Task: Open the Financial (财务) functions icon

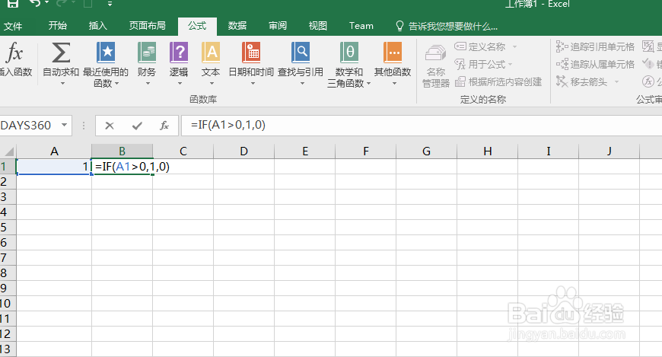Action: [x=147, y=53]
